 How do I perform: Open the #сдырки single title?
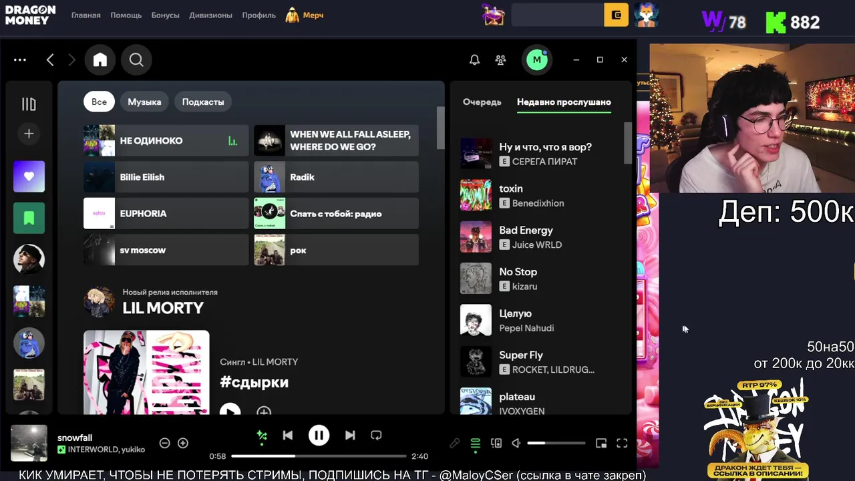click(254, 382)
